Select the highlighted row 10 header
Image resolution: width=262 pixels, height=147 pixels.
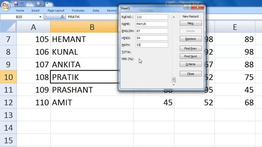tap(8, 77)
